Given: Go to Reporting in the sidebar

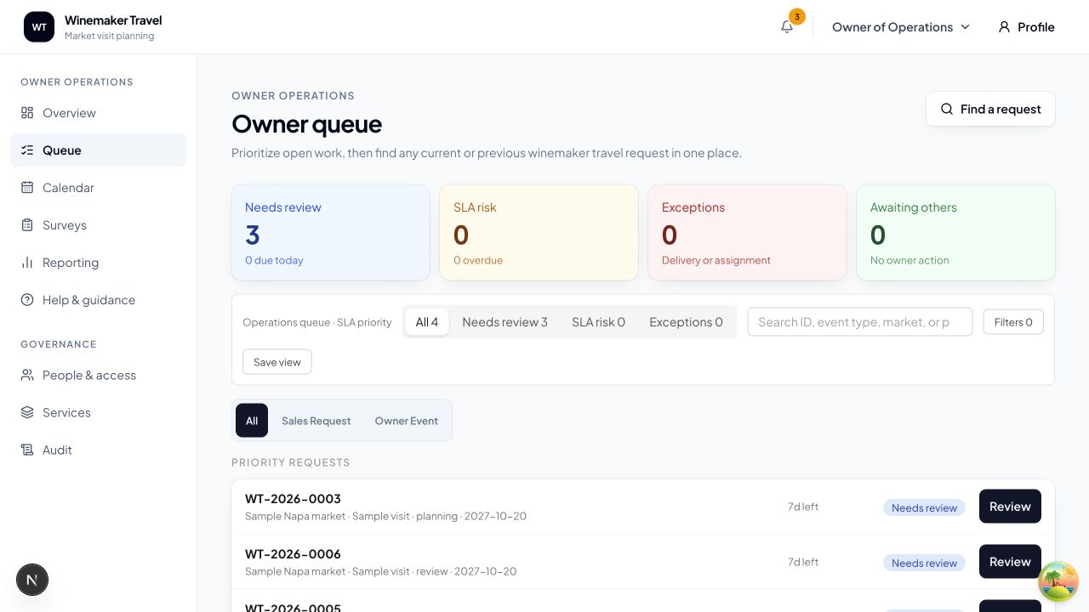Looking at the screenshot, I should coord(98,263).
